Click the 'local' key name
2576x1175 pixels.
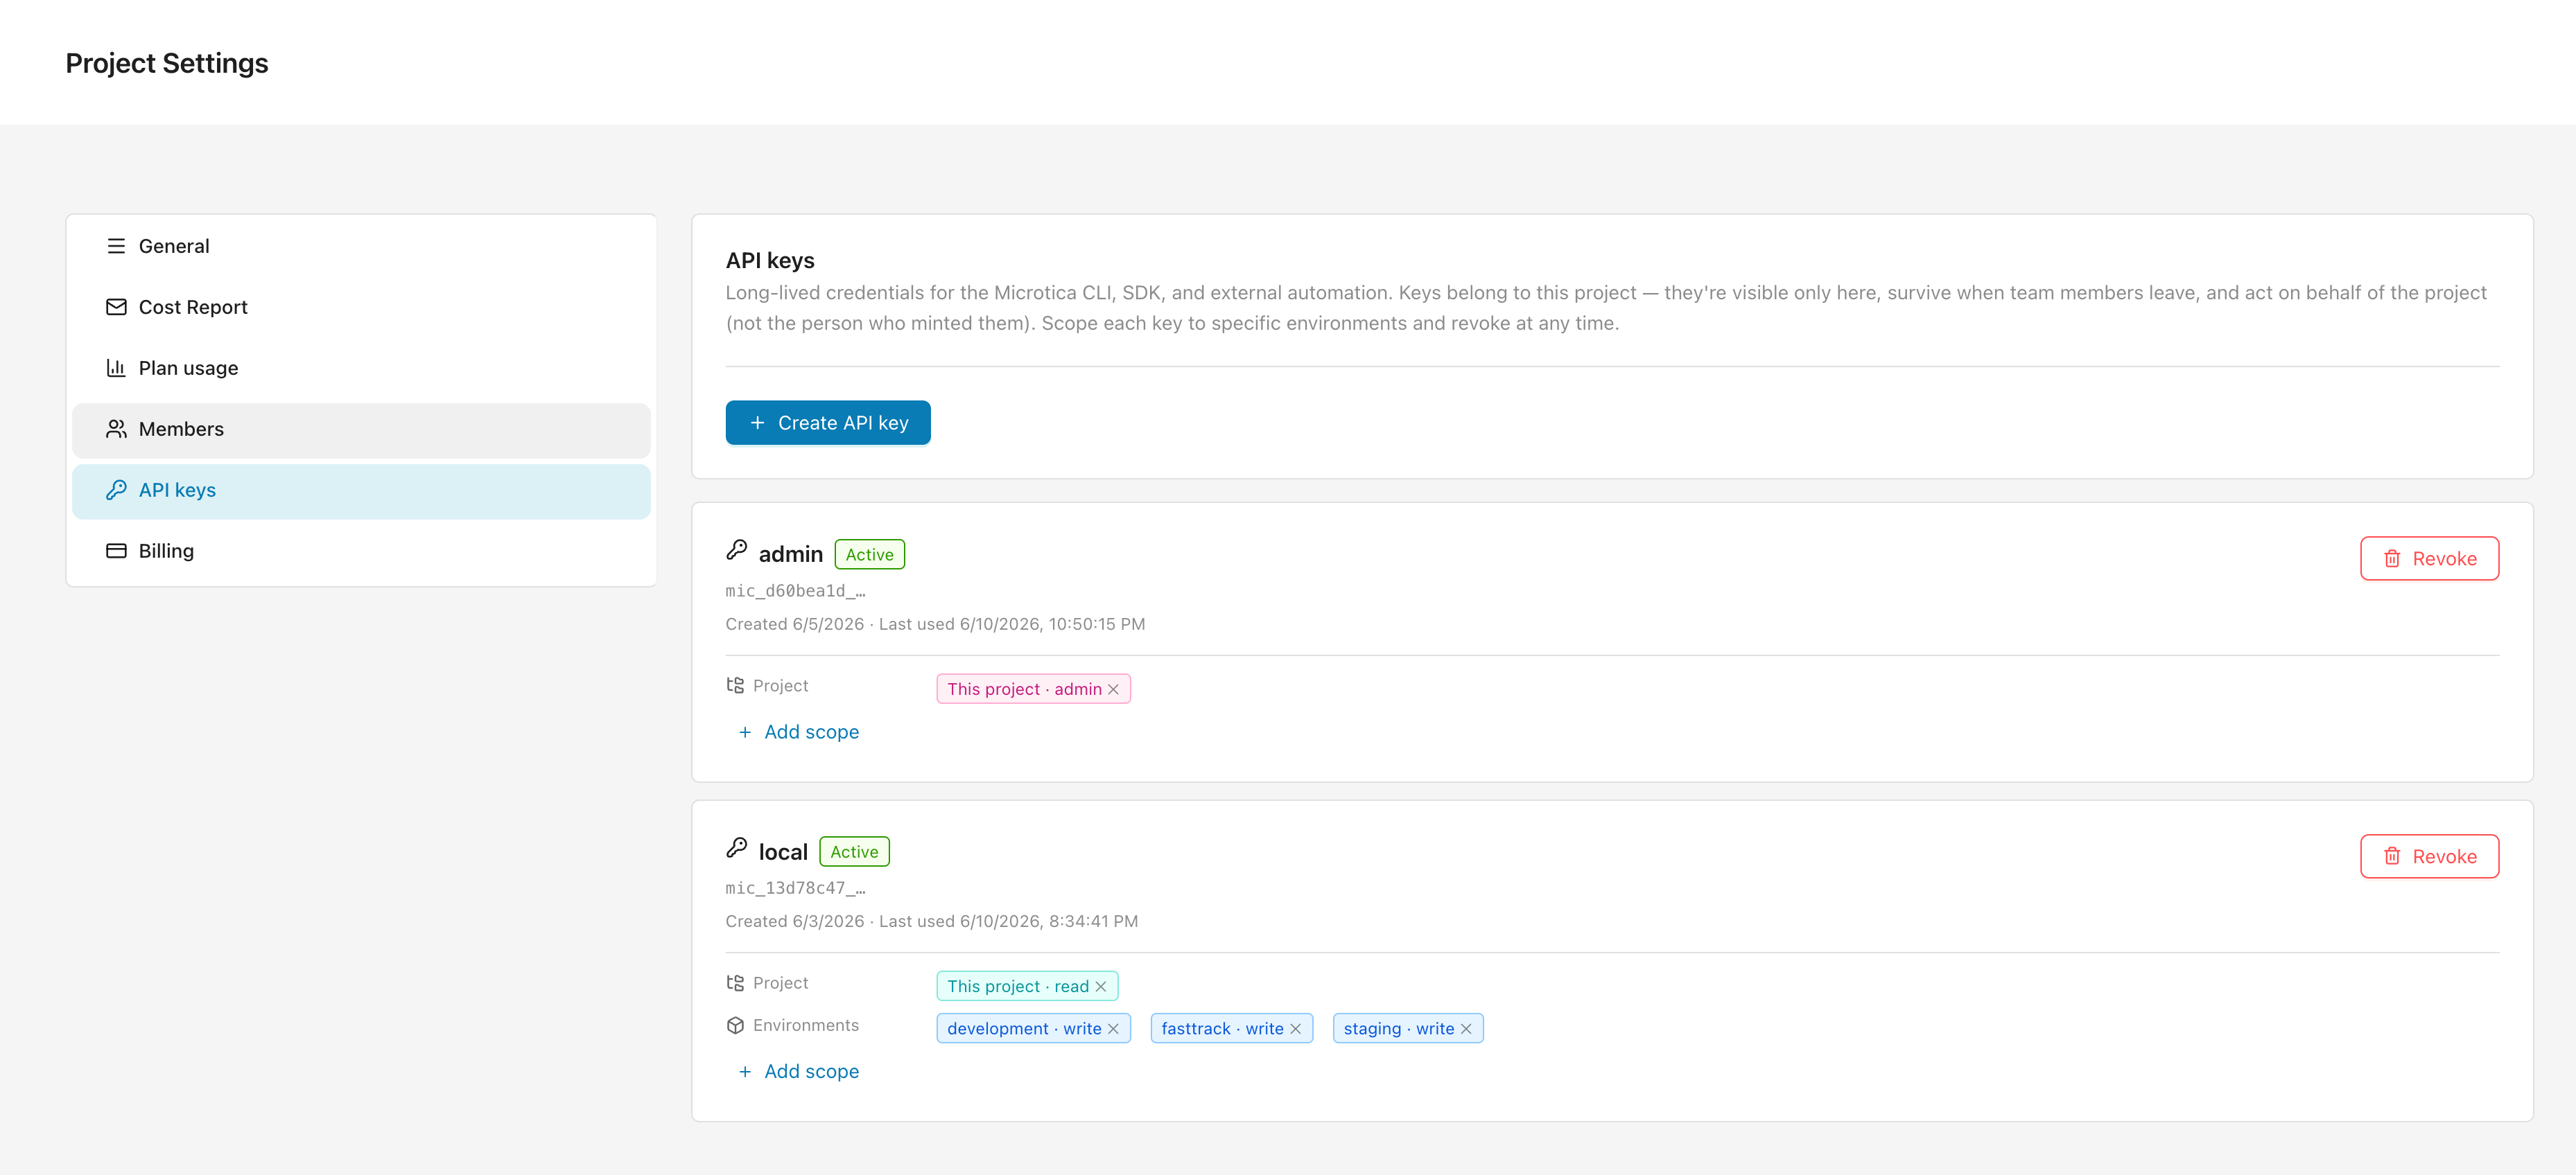pos(783,852)
